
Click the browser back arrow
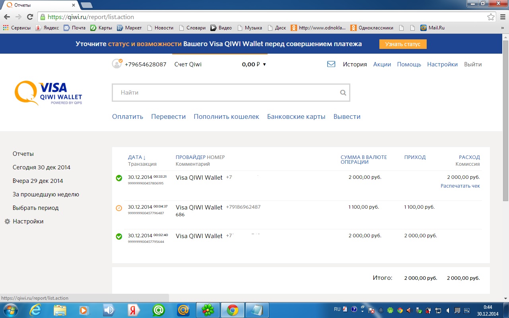(x=7, y=17)
